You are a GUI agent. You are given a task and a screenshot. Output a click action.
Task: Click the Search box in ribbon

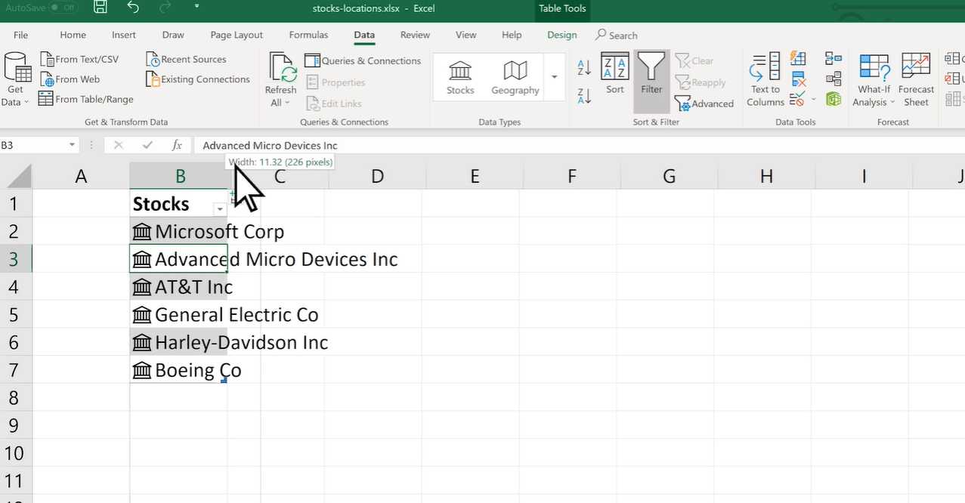pyautogui.click(x=617, y=35)
